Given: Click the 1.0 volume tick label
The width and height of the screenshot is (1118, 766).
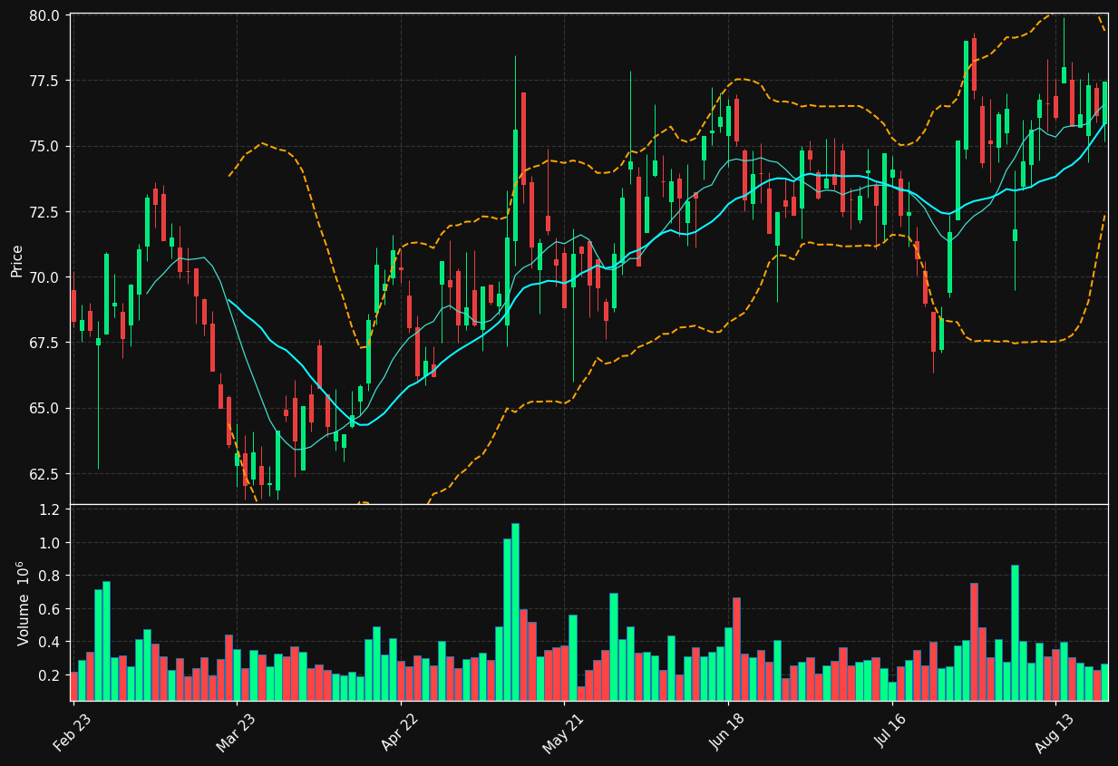Looking at the screenshot, I should click(50, 543).
